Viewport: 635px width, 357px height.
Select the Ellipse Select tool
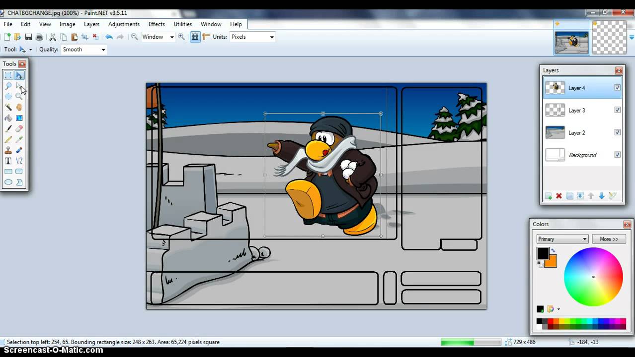[8, 97]
